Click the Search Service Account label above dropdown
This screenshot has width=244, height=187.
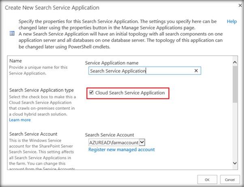(x=109, y=135)
